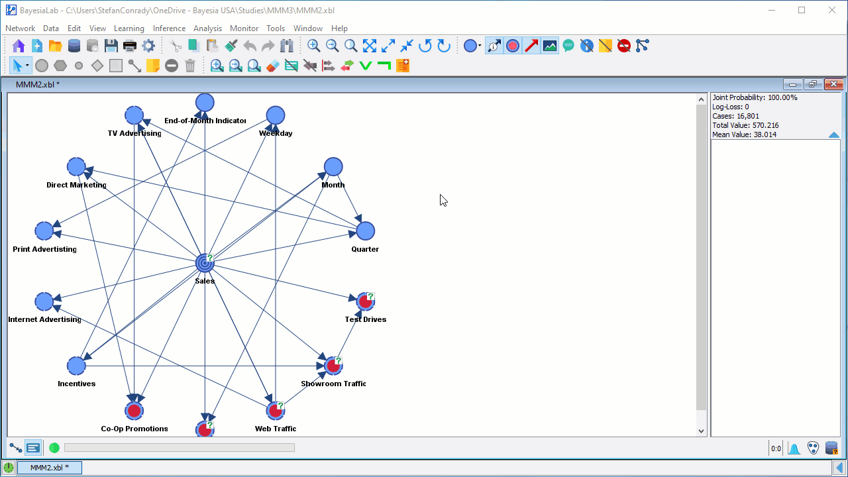Image resolution: width=848 pixels, height=477 pixels.
Task: Collapse the monitor panel with blue triangle
Action: tap(833, 135)
